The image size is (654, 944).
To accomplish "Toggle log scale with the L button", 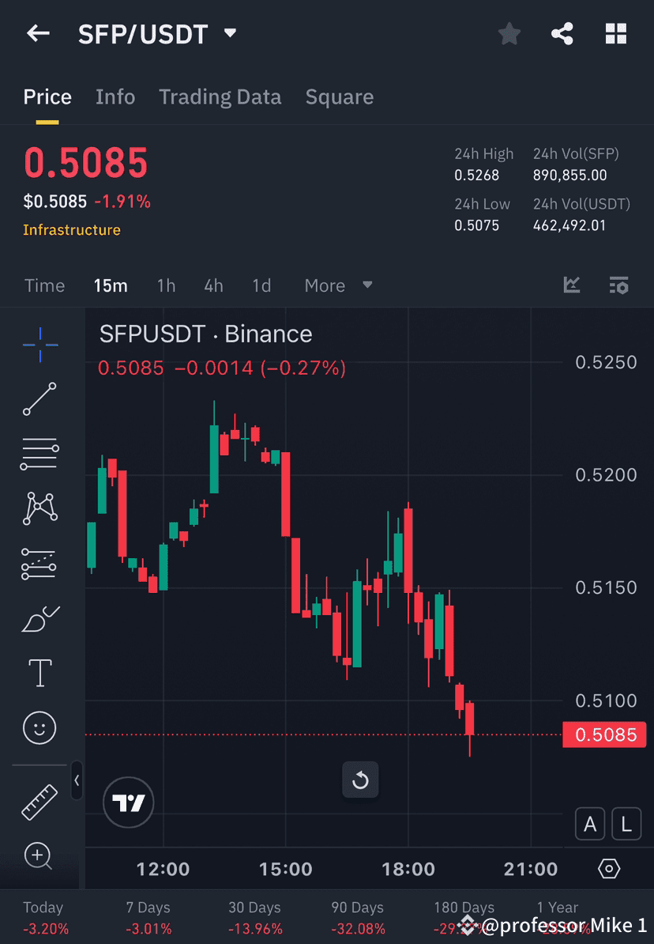I will pos(626,824).
